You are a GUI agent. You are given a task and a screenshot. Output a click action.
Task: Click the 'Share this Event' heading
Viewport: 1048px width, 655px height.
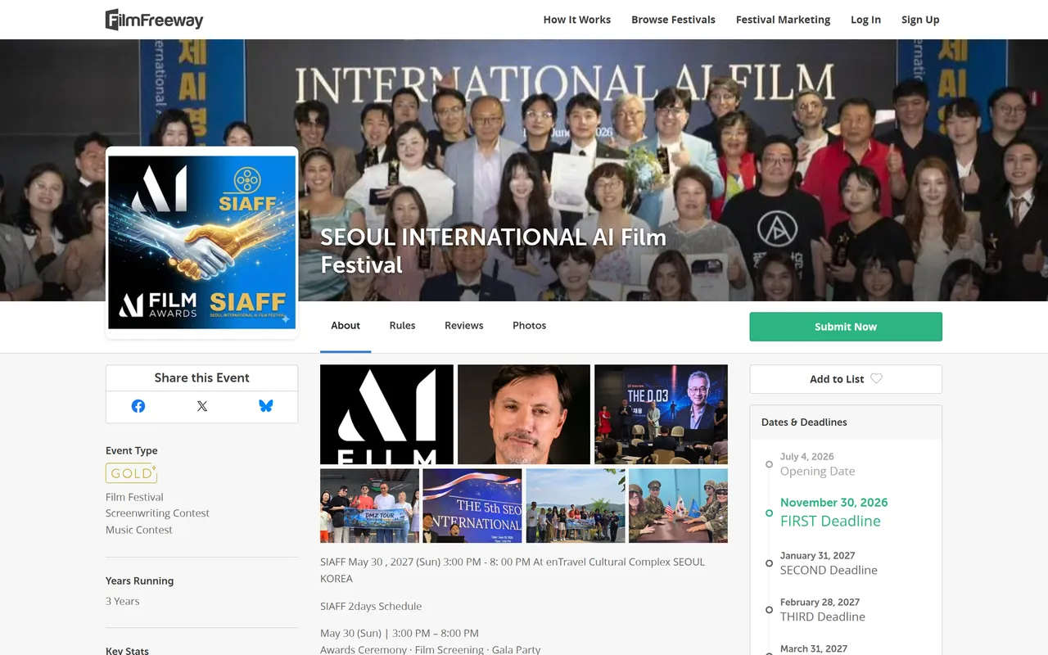click(x=202, y=377)
